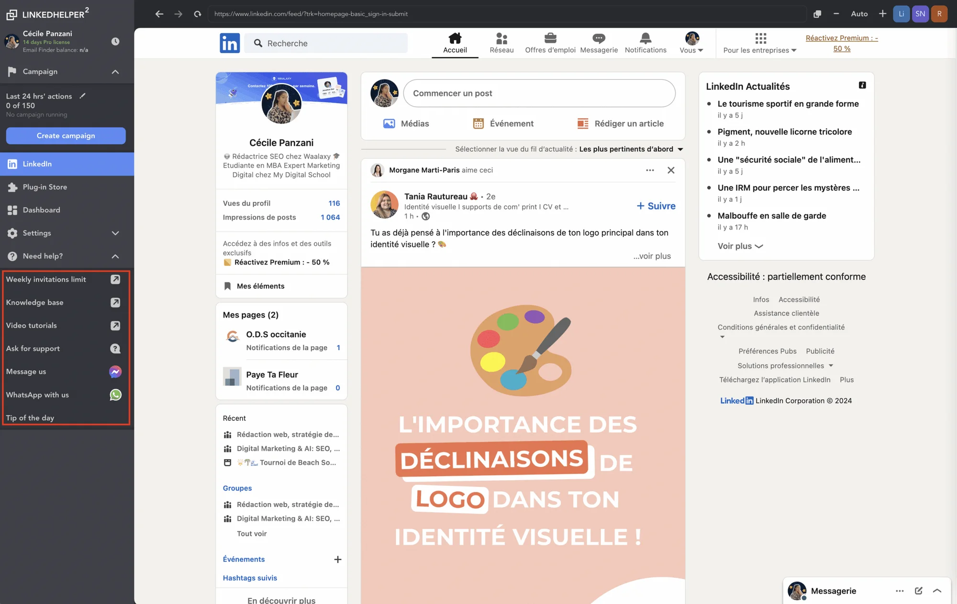Expand Voir plus in LinkedIn Actualités
The image size is (957, 604).
click(740, 246)
